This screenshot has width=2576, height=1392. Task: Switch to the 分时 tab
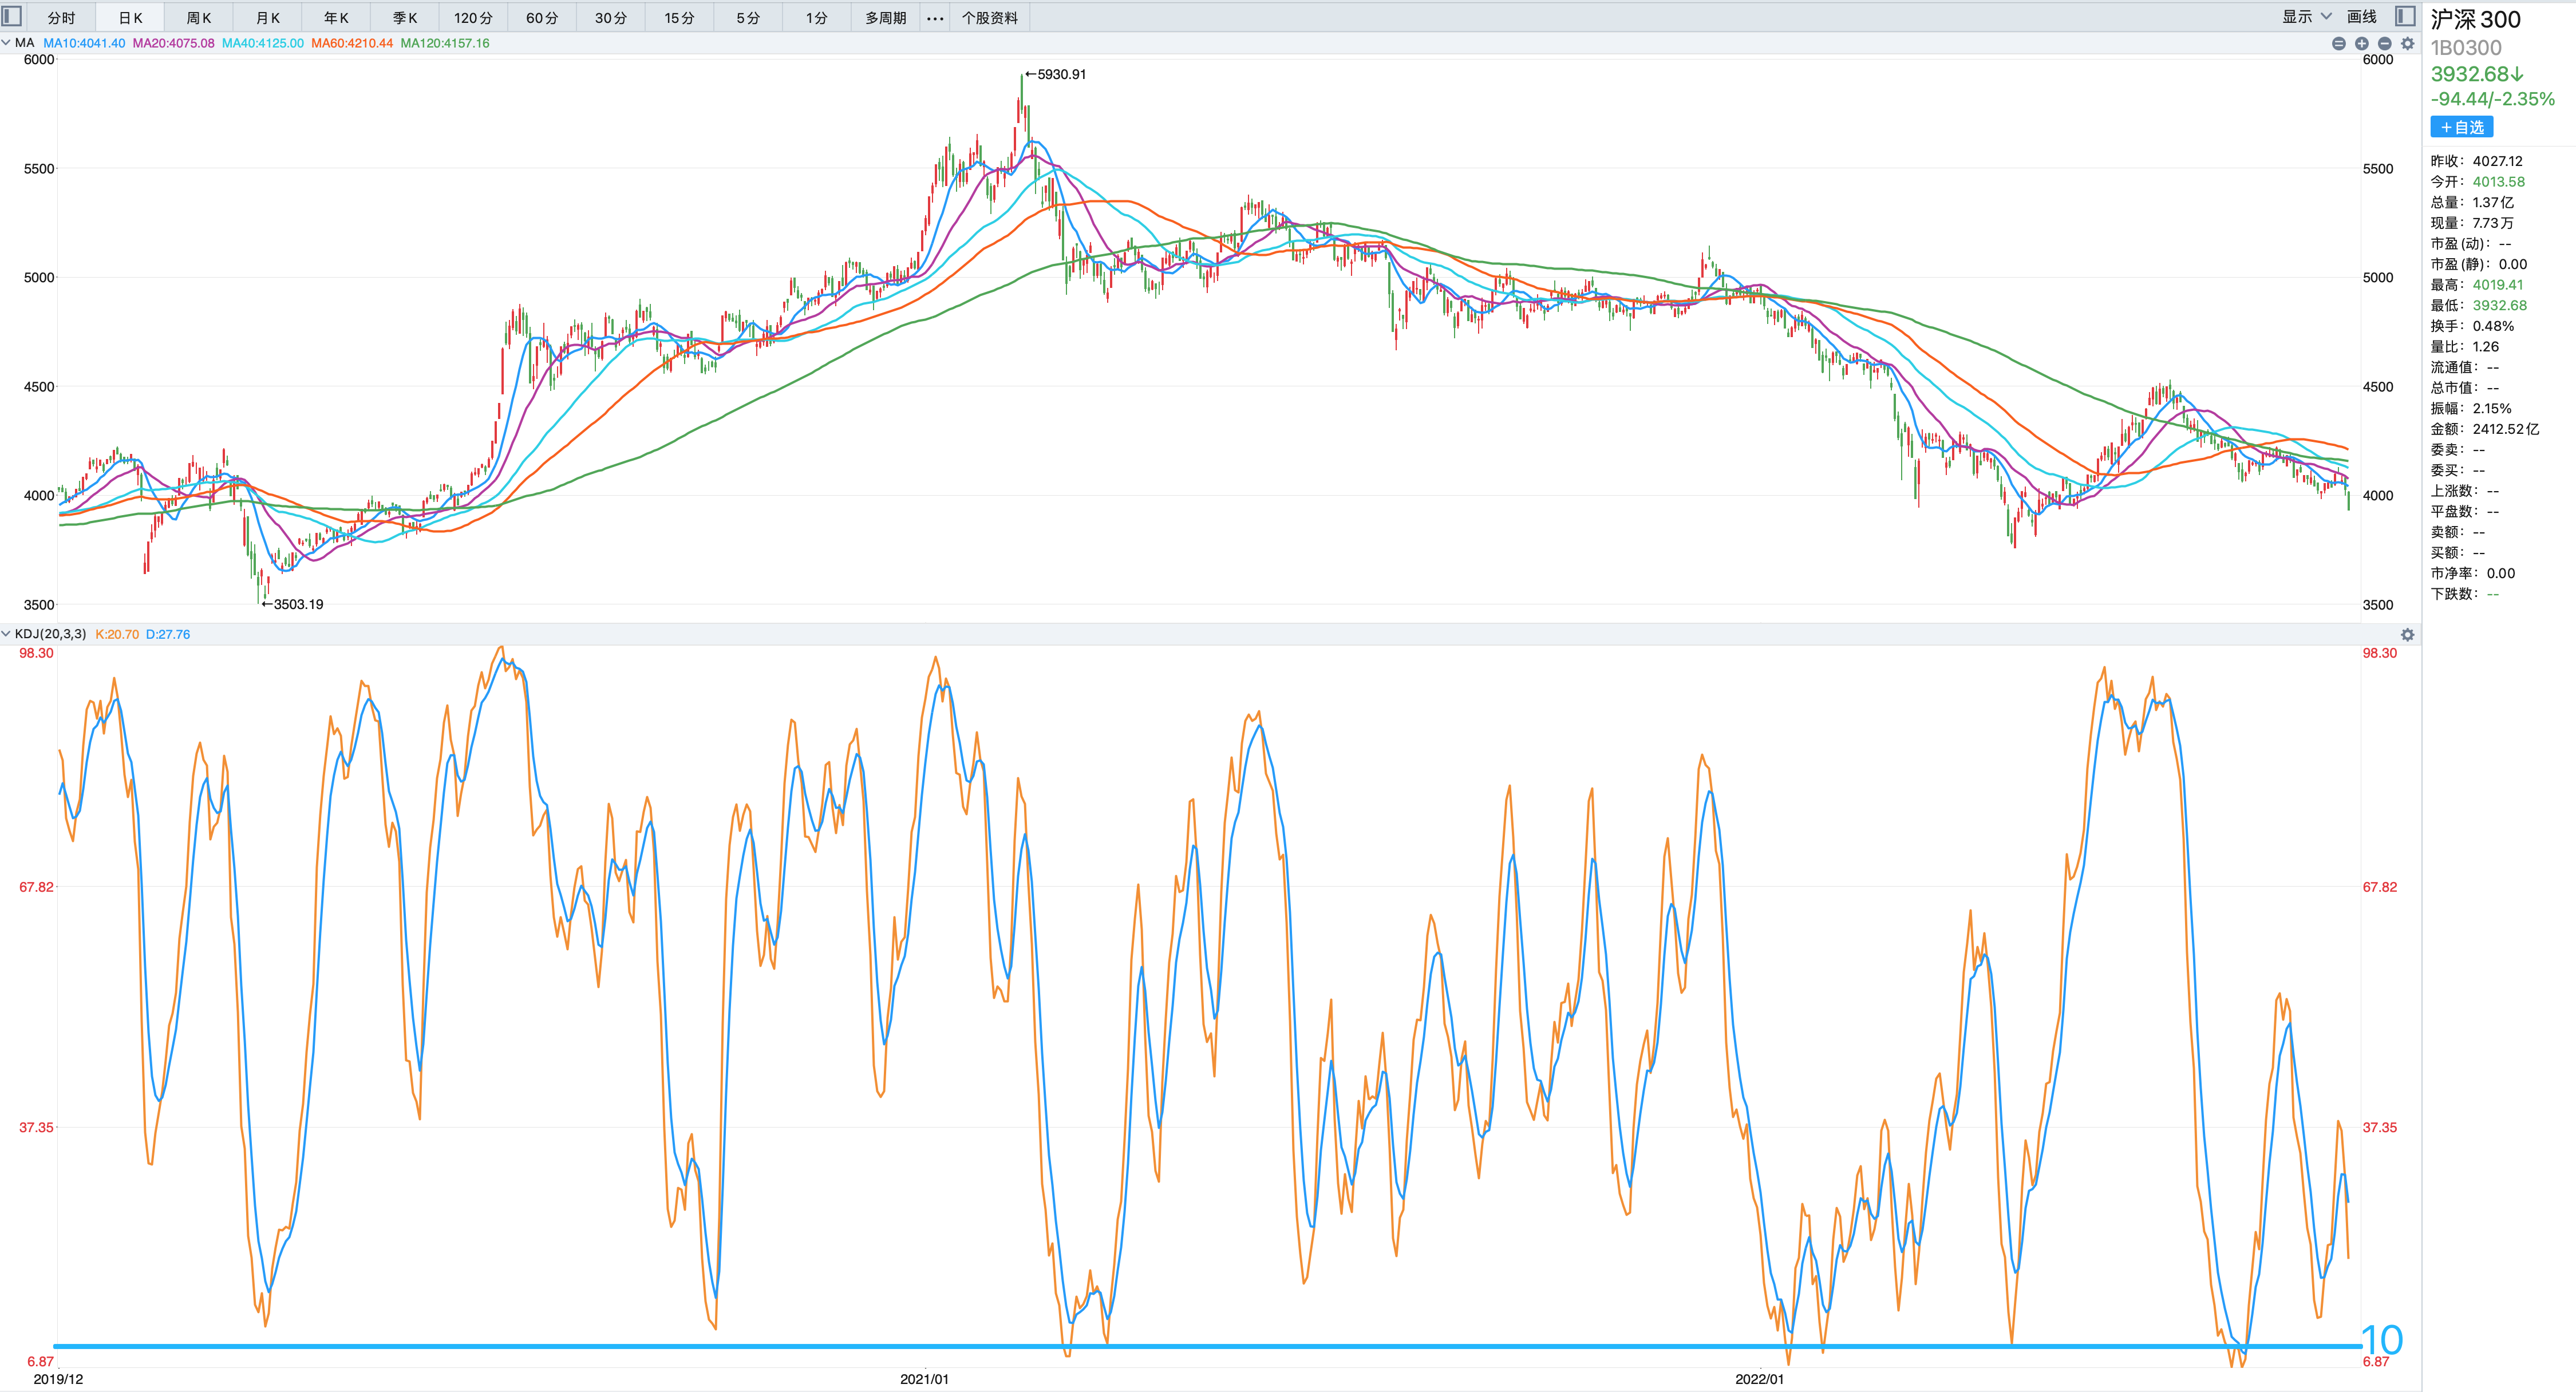(61, 18)
